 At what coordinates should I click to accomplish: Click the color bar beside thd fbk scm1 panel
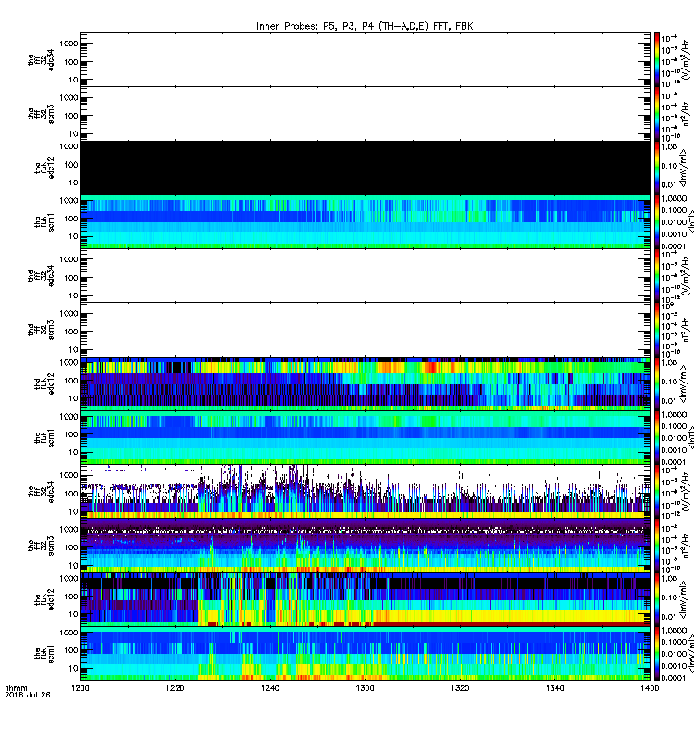pos(657,437)
